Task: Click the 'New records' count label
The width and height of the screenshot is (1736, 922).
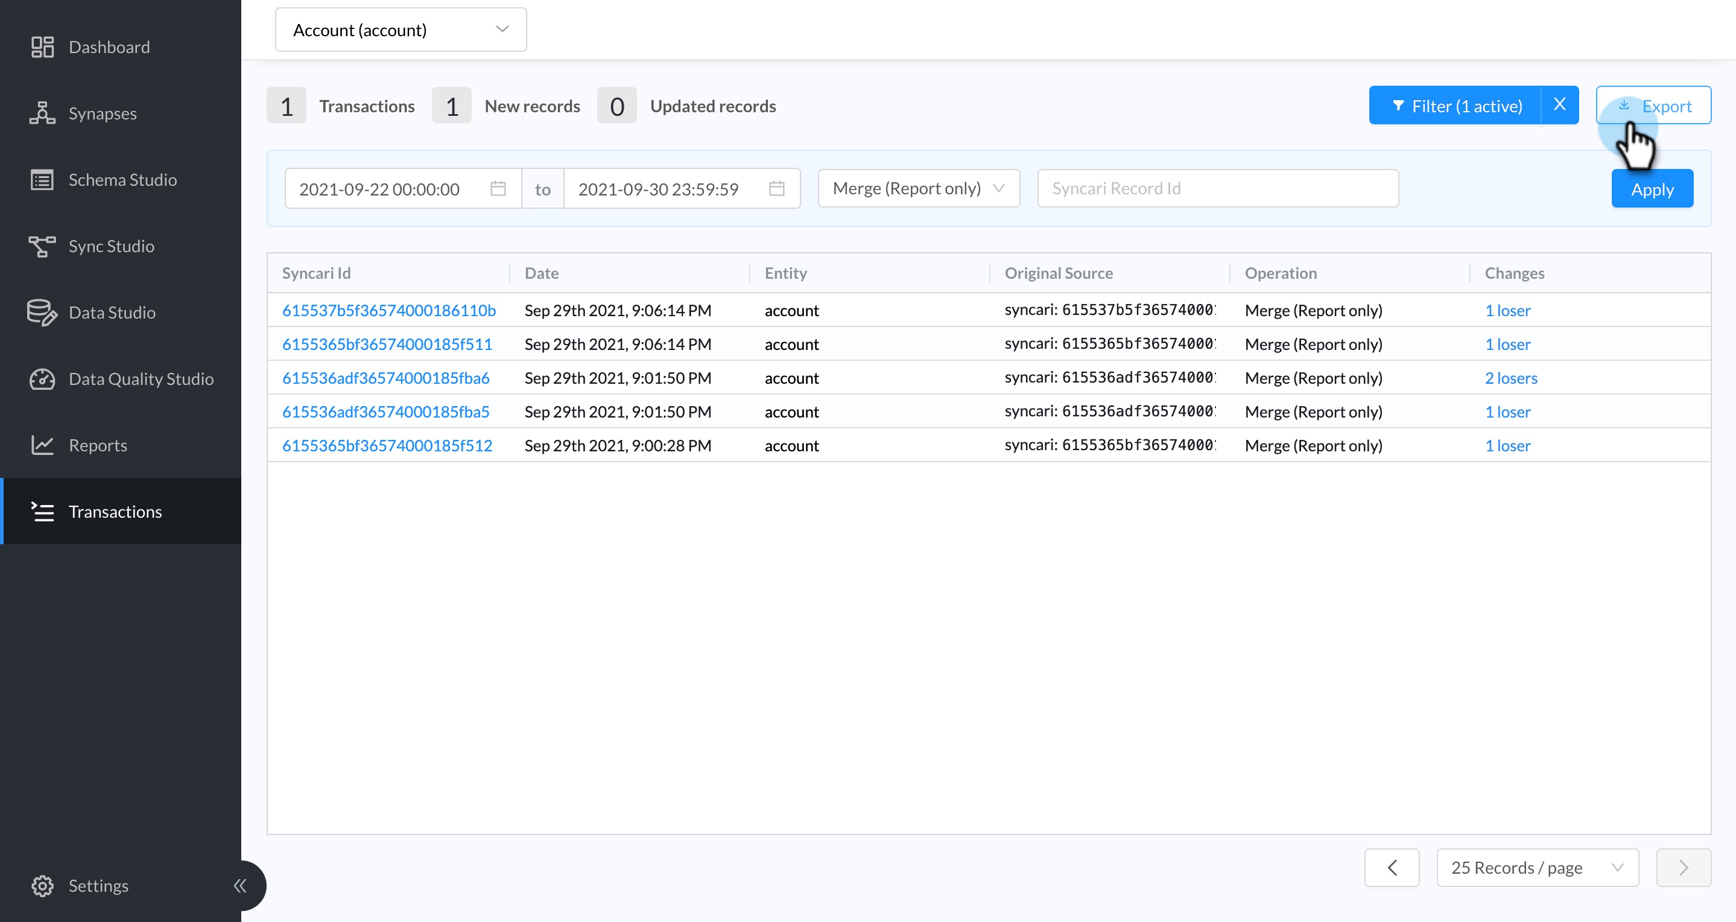Action: (533, 106)
